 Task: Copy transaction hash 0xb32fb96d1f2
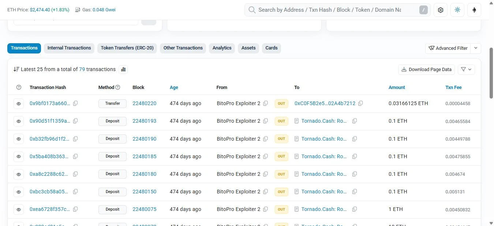pyautogui.click(x=75, y=139)
